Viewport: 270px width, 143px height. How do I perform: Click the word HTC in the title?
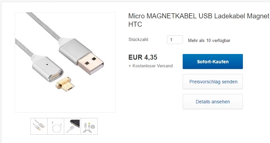click(x=135, y=24)
